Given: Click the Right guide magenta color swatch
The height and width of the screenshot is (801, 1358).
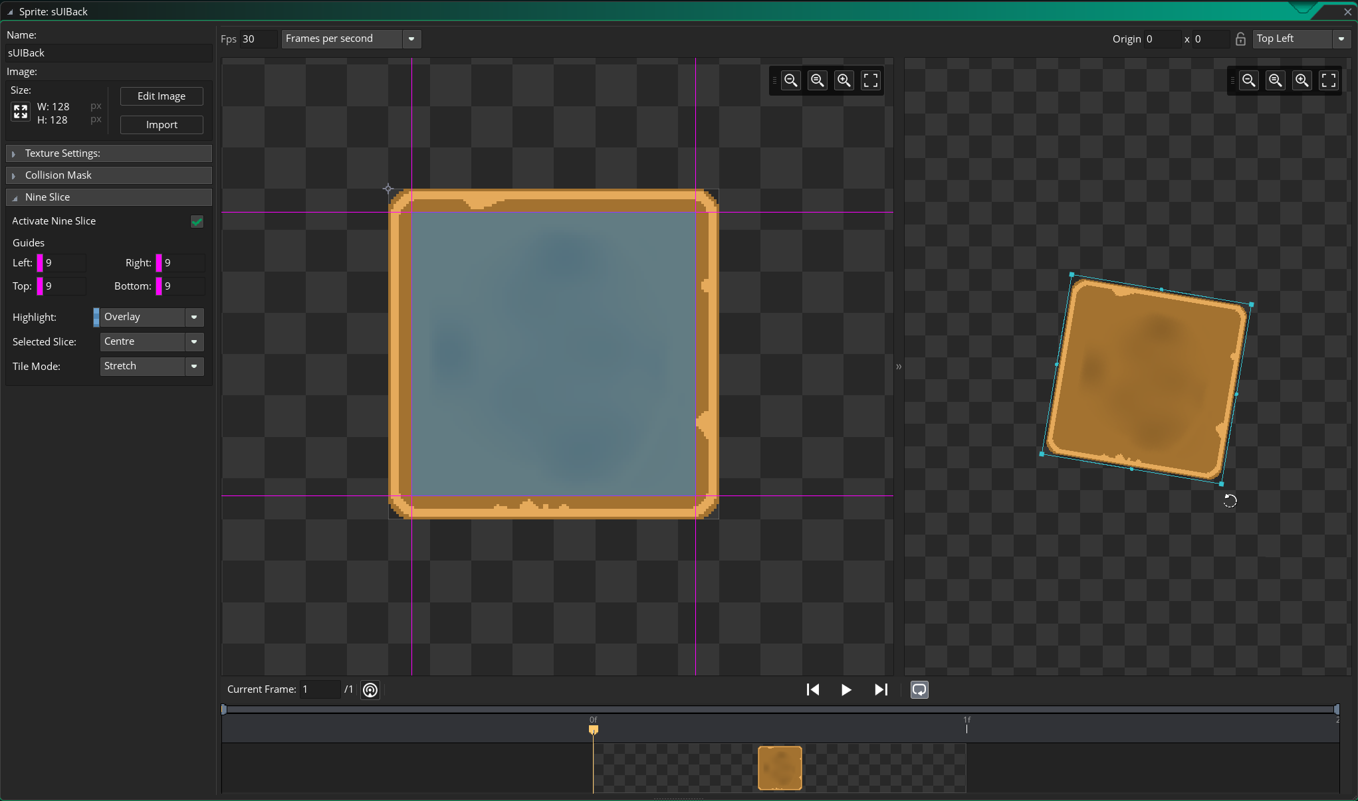Looking at the screenshot, I should tap(159, 263).
